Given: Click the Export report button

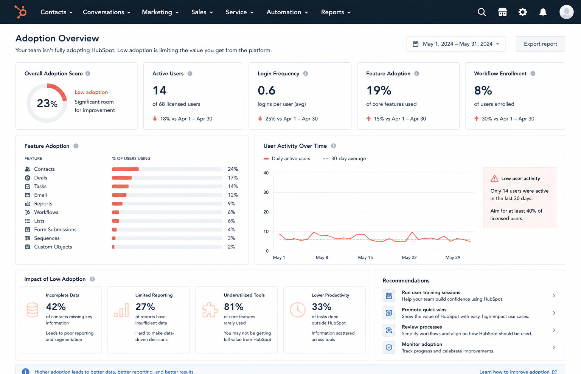Looking at the screenshot, I should click(x=540, y=44).
